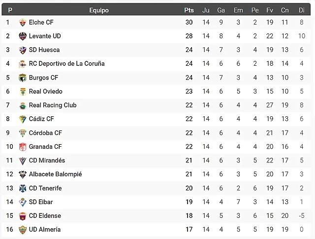This screenshot has width=315, height=239.
Task: Click the Levante UD crest icon
Action: point(23,36)
